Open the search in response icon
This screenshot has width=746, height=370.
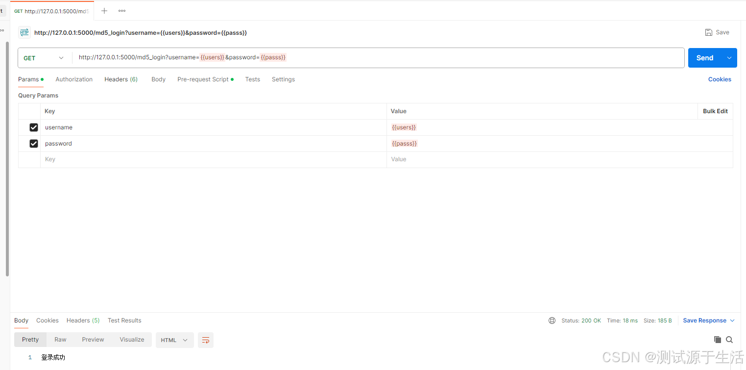pyautogui.click(x=729, y=339)
